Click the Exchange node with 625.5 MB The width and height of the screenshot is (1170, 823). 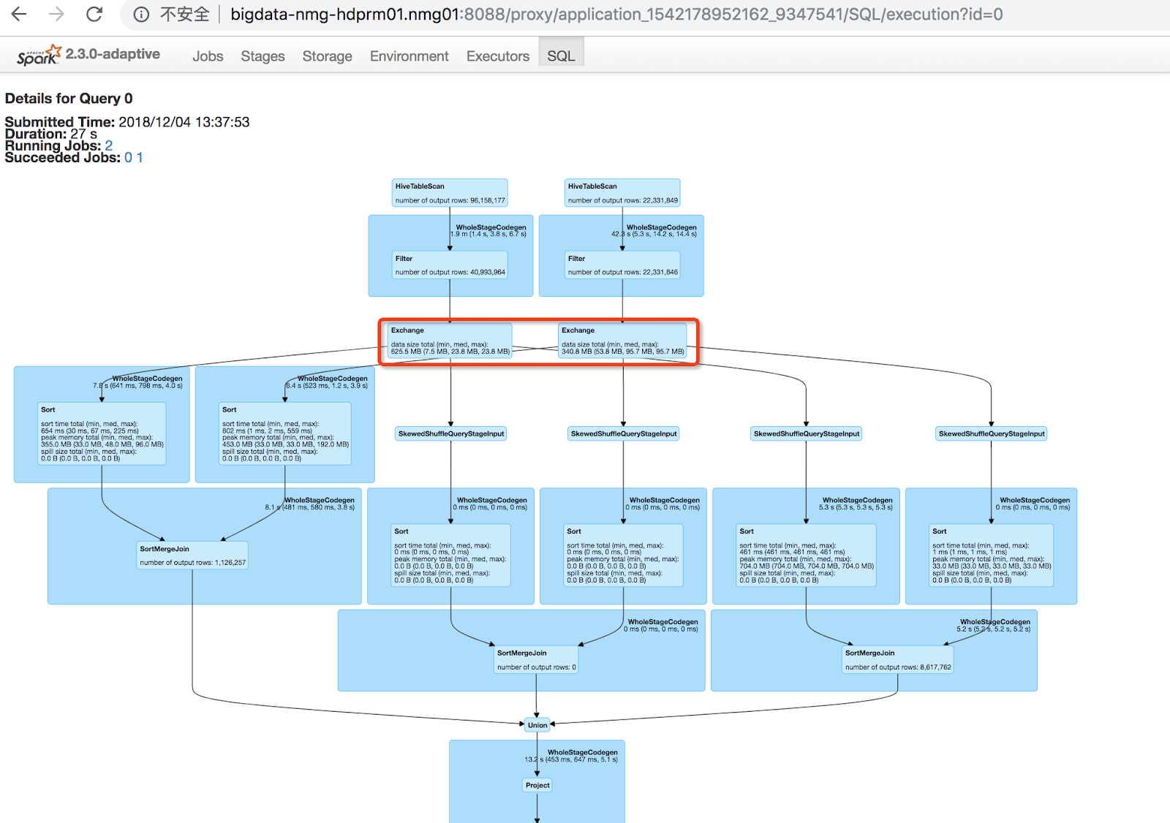click(x=449, y=341)
